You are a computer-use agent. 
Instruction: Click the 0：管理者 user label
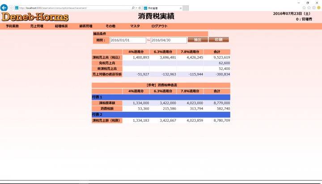coord(304,19)
